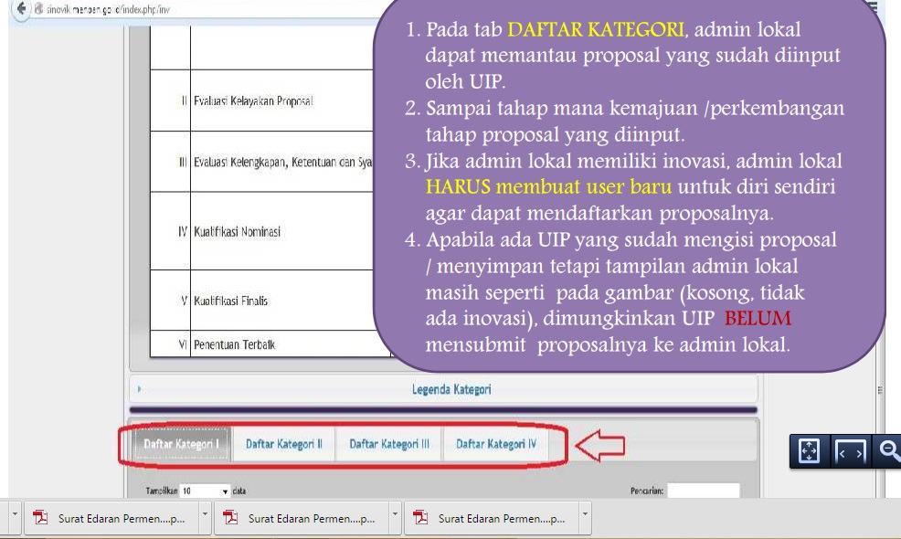Click the Pencarian search field
Screen dimensions: 901x539
point(703,491)
